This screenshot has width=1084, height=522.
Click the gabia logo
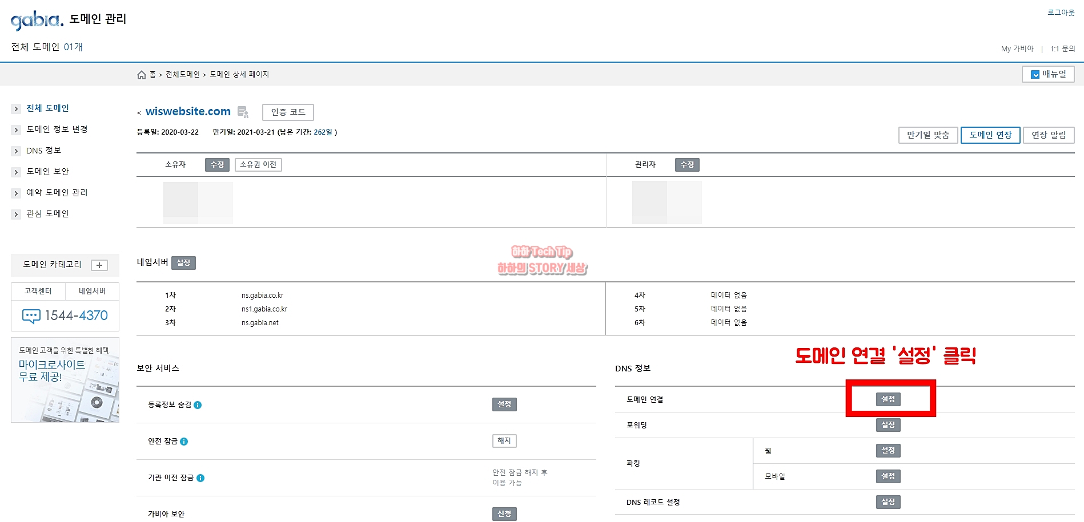[37, 20]
